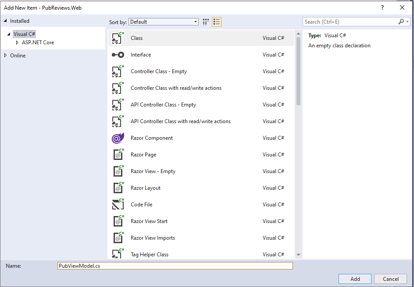The image size is (414, 287).
Task: Switch templates to small icons list view
Action: click(x=216, y=21)
